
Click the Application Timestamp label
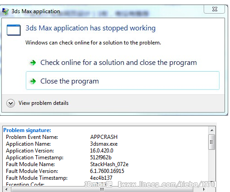(x=34, y=158)
